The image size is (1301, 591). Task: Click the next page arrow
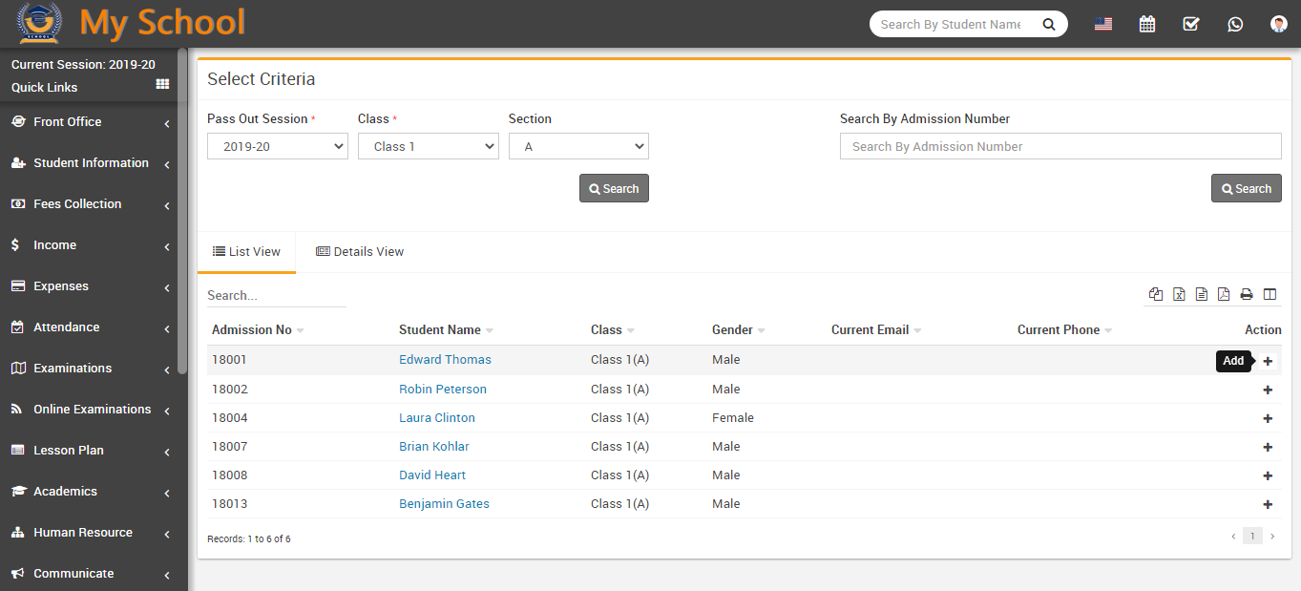pyautogui.click(x=1272, y=537)
